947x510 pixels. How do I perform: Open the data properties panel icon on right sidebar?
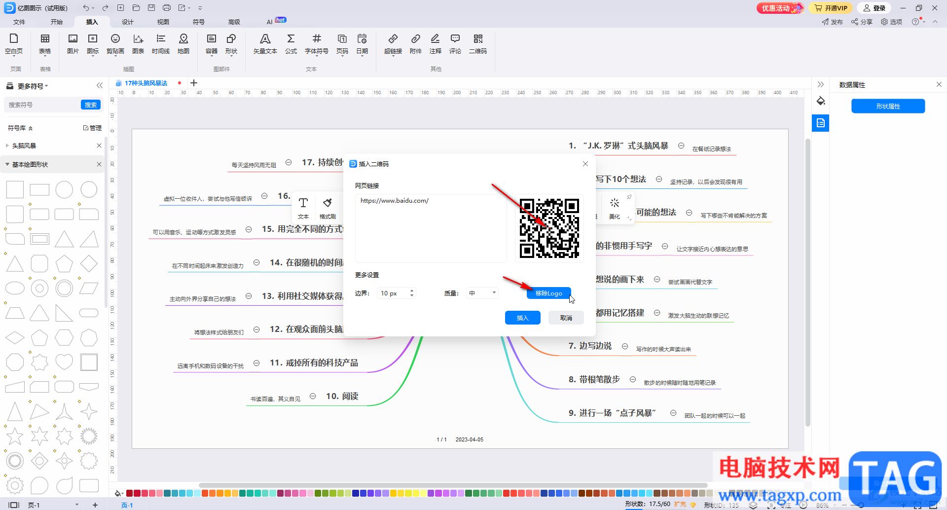coord(821,123)
